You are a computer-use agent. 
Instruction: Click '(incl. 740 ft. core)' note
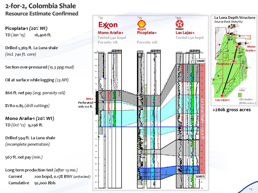click(x=21, y=54)
